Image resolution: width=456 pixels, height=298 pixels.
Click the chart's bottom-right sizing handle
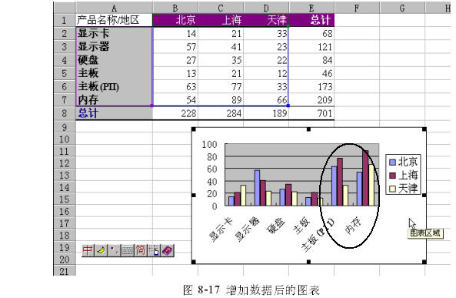424,262
